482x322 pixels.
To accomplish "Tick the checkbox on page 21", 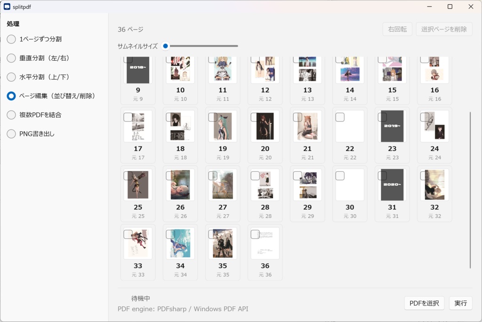I will 297,117.
